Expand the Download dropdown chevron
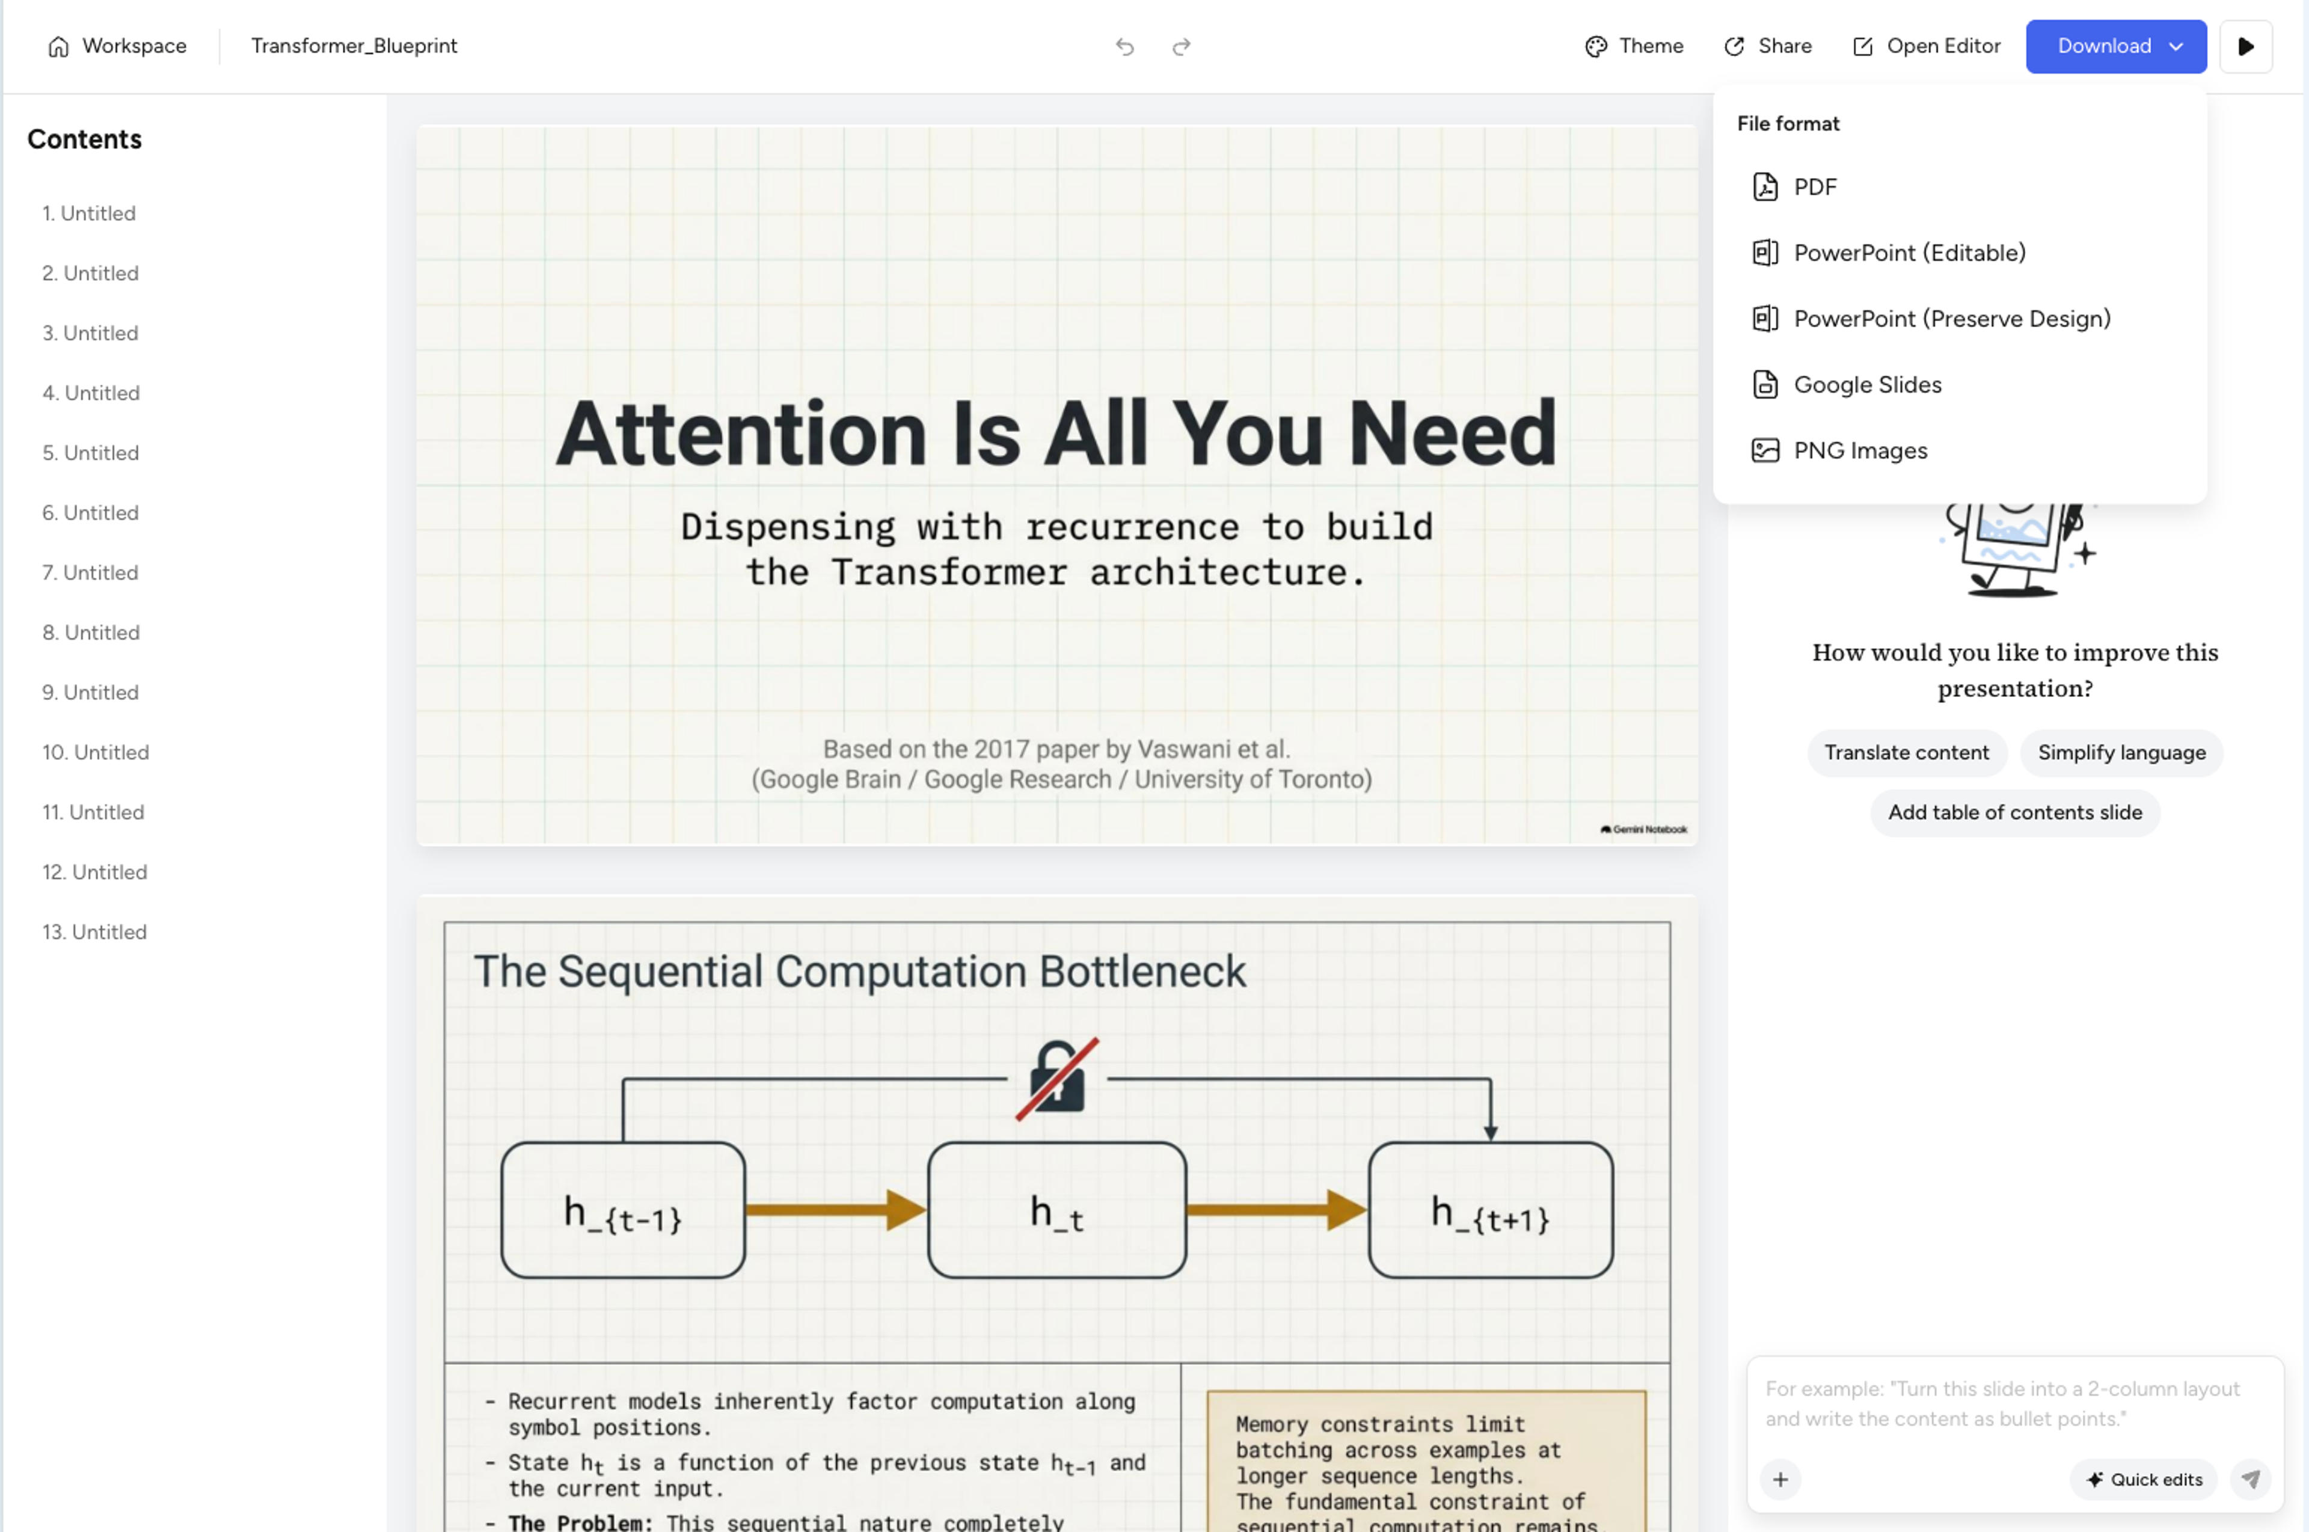 [x=2176, y=46]
